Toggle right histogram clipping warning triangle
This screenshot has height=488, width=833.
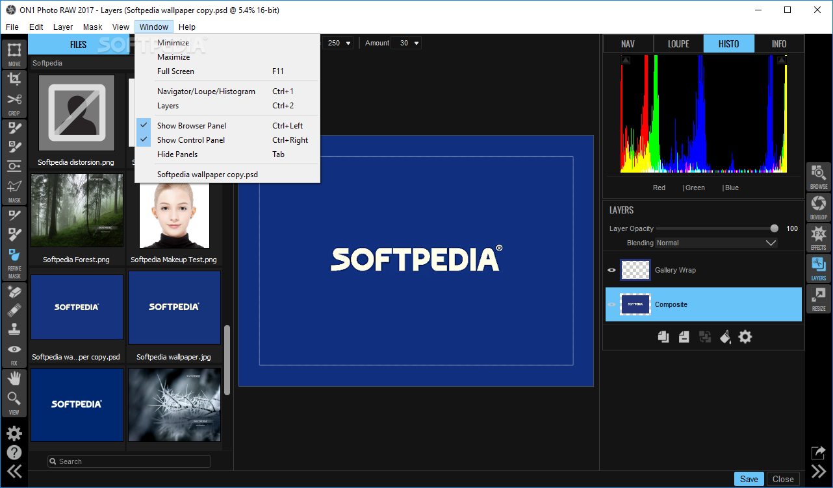point(781,60)
